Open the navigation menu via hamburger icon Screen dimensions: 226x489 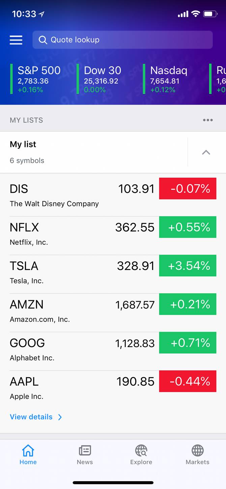coord(16,40)
